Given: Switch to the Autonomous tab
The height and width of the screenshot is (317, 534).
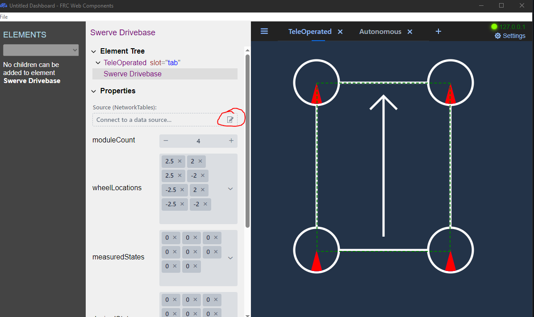Looking at the screenshot, I should pos(380,32).
